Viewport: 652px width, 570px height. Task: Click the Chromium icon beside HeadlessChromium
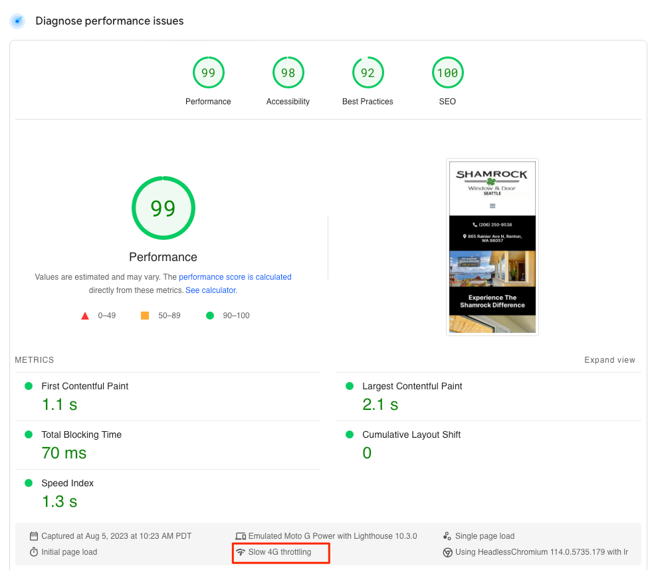[447, 552]
